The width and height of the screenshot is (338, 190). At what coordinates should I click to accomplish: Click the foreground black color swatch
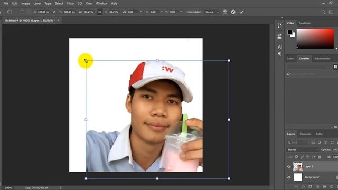290,32
